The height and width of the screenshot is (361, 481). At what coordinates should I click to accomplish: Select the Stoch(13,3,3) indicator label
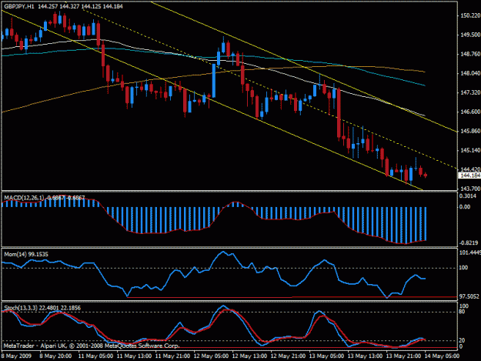(x=21, y=308)
